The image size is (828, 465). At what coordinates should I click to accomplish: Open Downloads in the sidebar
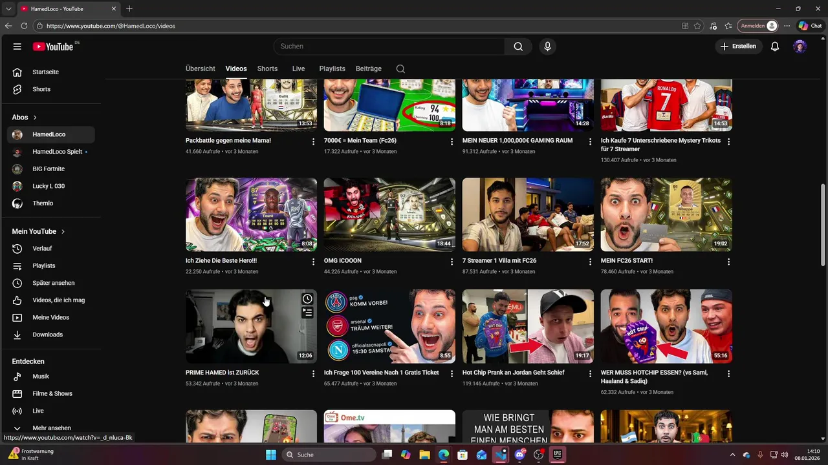coord(50,335)
